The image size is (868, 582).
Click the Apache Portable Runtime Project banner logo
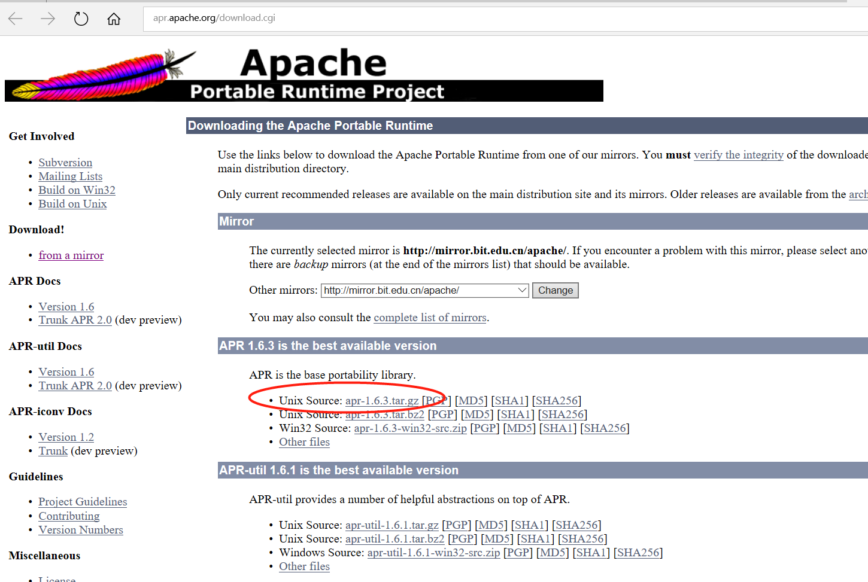(x=304, y=75)
